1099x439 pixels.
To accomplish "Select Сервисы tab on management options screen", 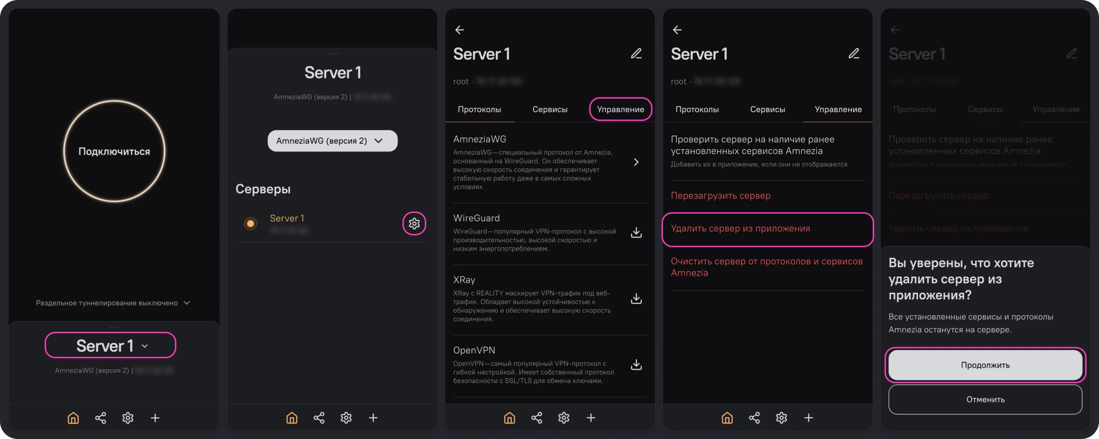I will tap(768, 109).
